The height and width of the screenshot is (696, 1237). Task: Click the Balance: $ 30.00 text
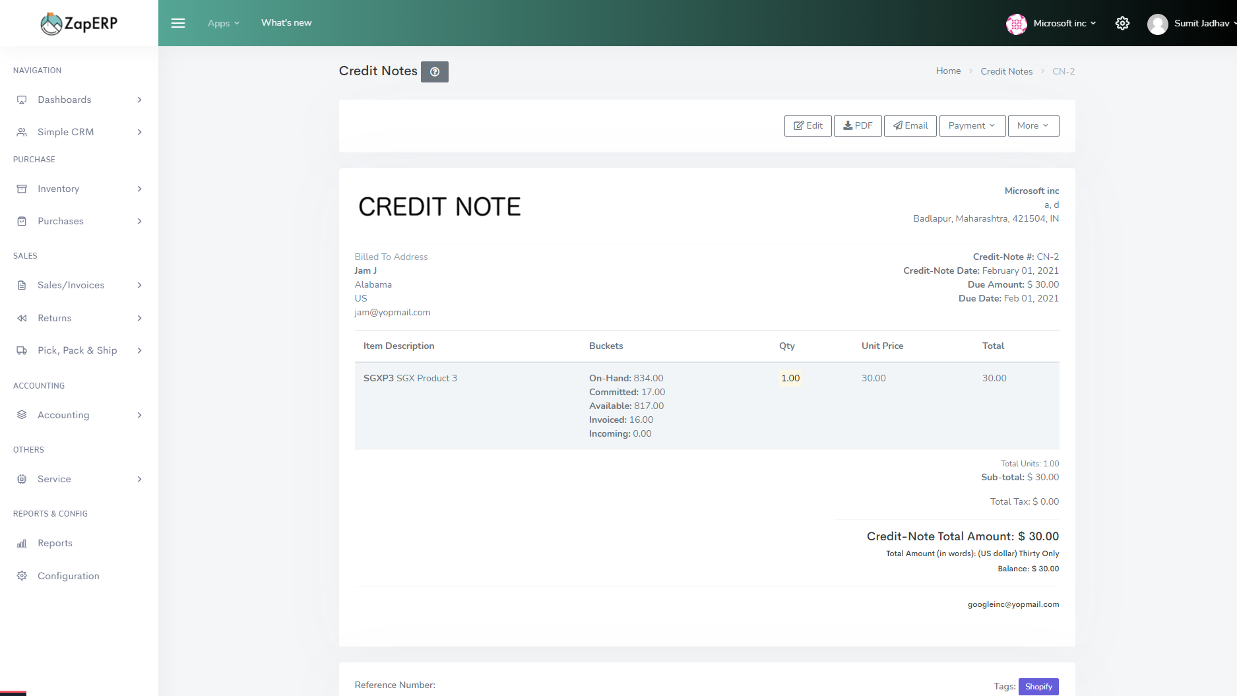(x=1028, y=569)
